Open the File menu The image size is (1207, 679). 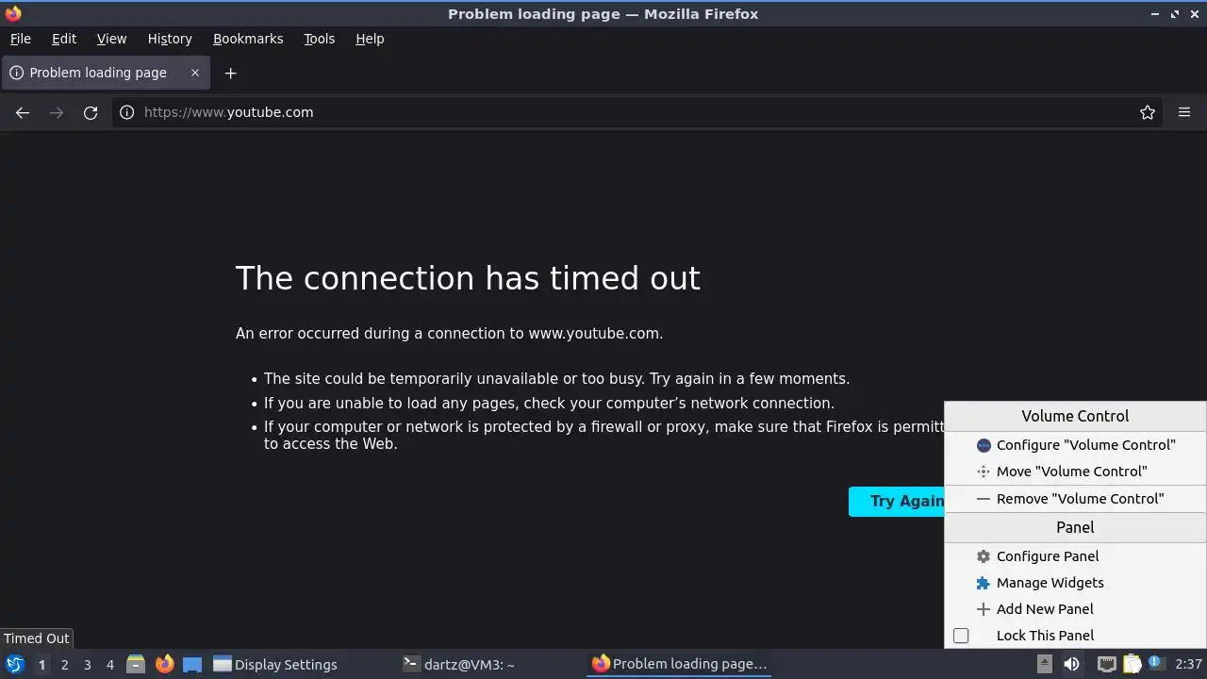point(20,39)
